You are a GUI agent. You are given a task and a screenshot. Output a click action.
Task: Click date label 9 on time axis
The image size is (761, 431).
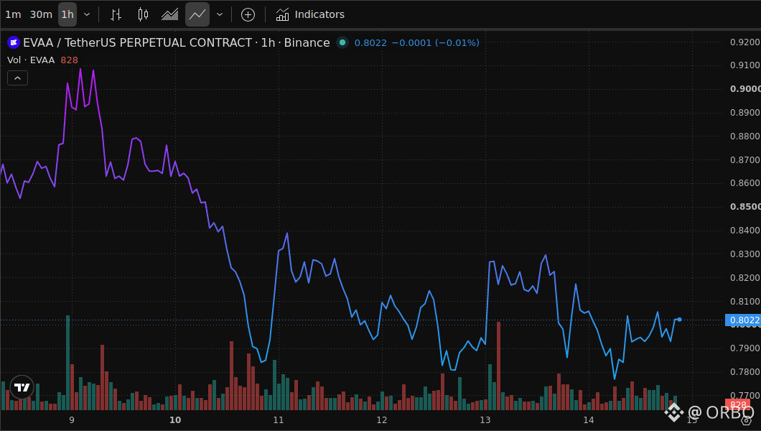[x=72, y=420]
